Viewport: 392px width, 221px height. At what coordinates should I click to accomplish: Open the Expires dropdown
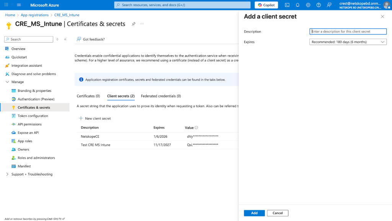(348, 42)
